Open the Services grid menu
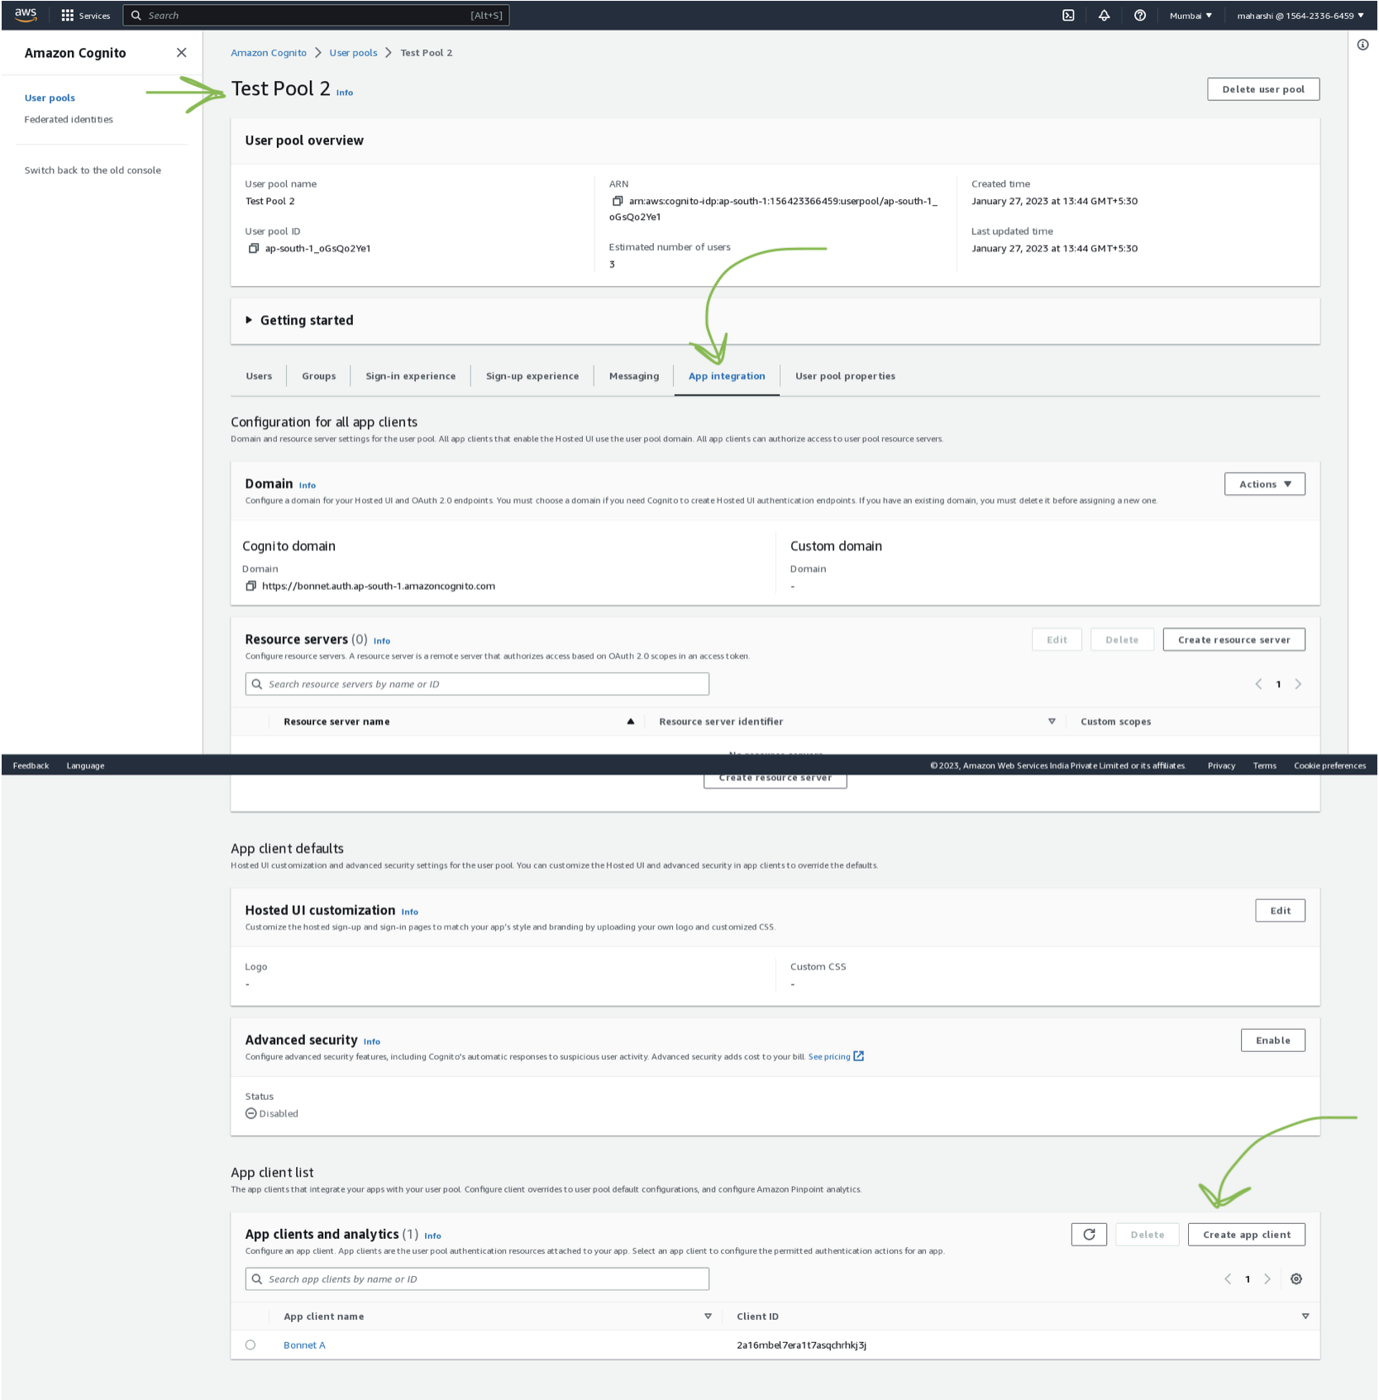 pos(86,16)
